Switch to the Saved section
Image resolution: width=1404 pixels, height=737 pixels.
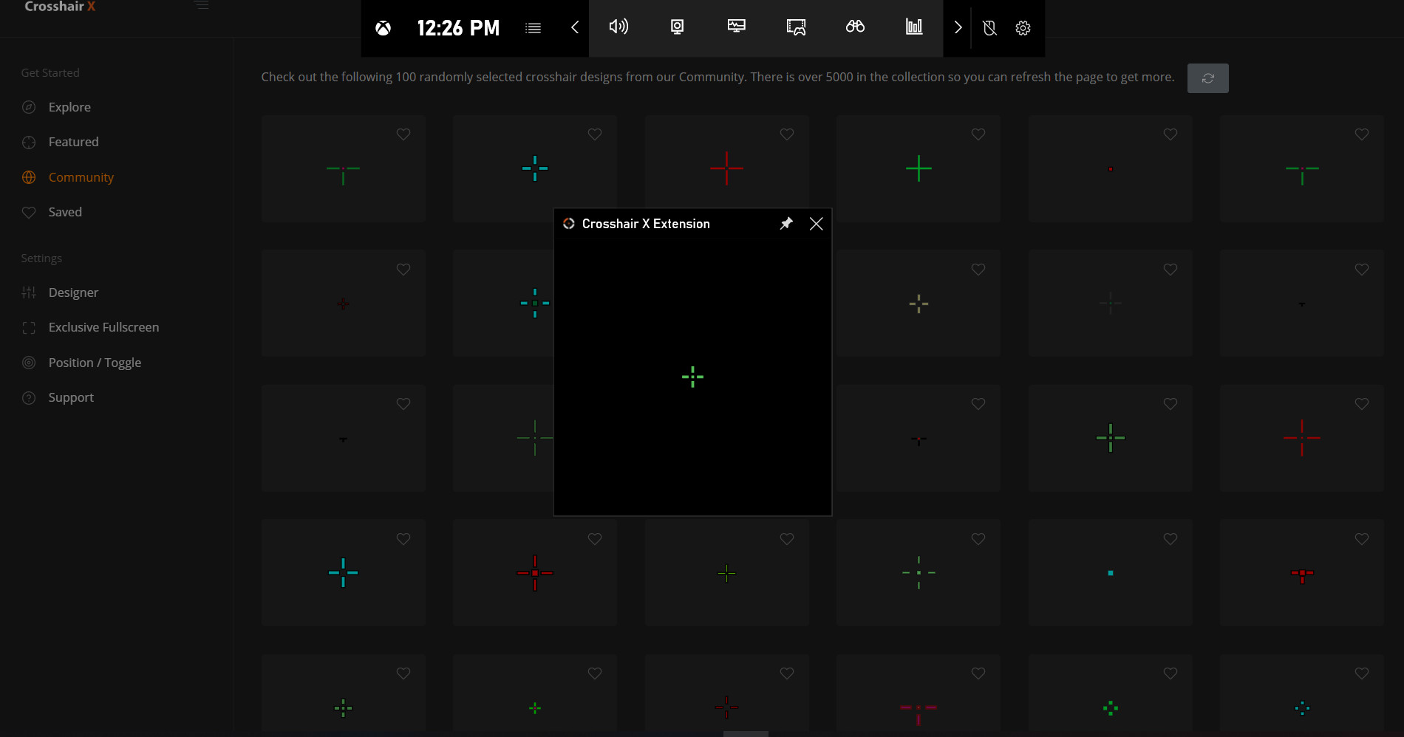(65, 212)
